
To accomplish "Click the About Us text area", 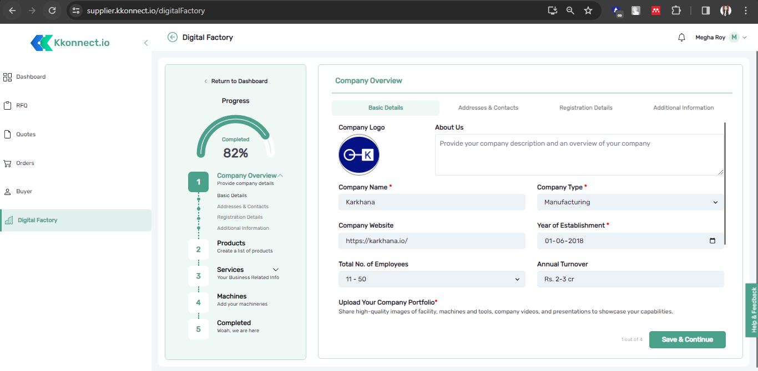I will (579, 155).
